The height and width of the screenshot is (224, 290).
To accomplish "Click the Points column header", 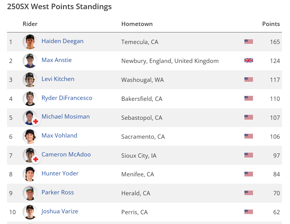I will 271,24.
